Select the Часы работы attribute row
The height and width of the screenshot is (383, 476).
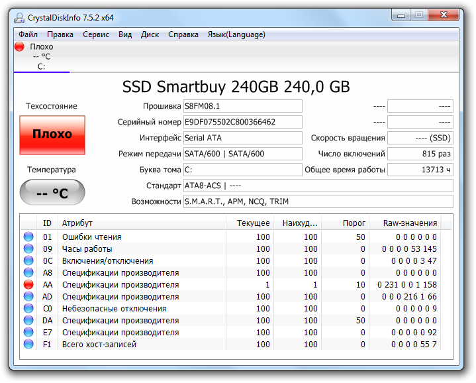[231, 248]
